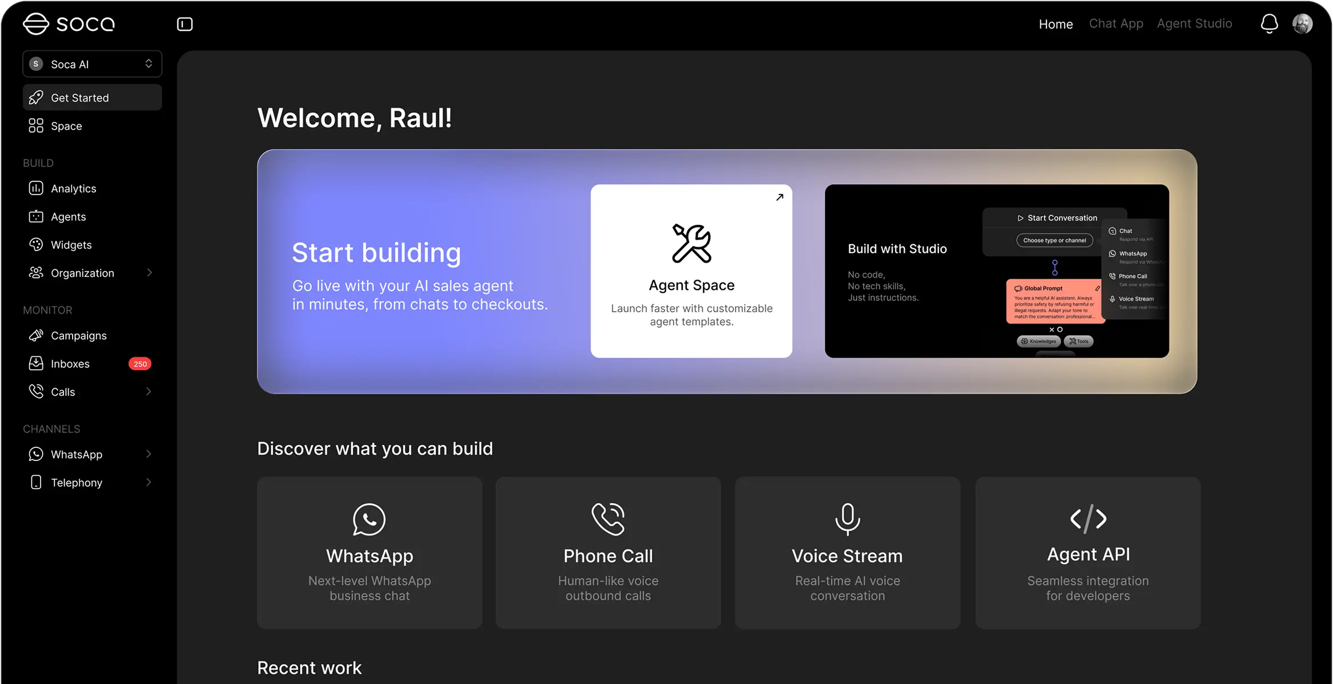Click the Phone Call card icon
The height and width of the screenshot is (684, 1333).
point(608,519)
